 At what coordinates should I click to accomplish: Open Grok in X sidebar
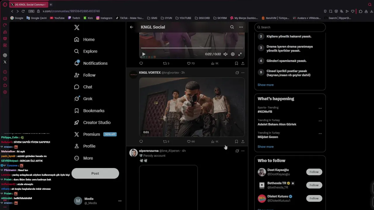[x=83, y=99]
